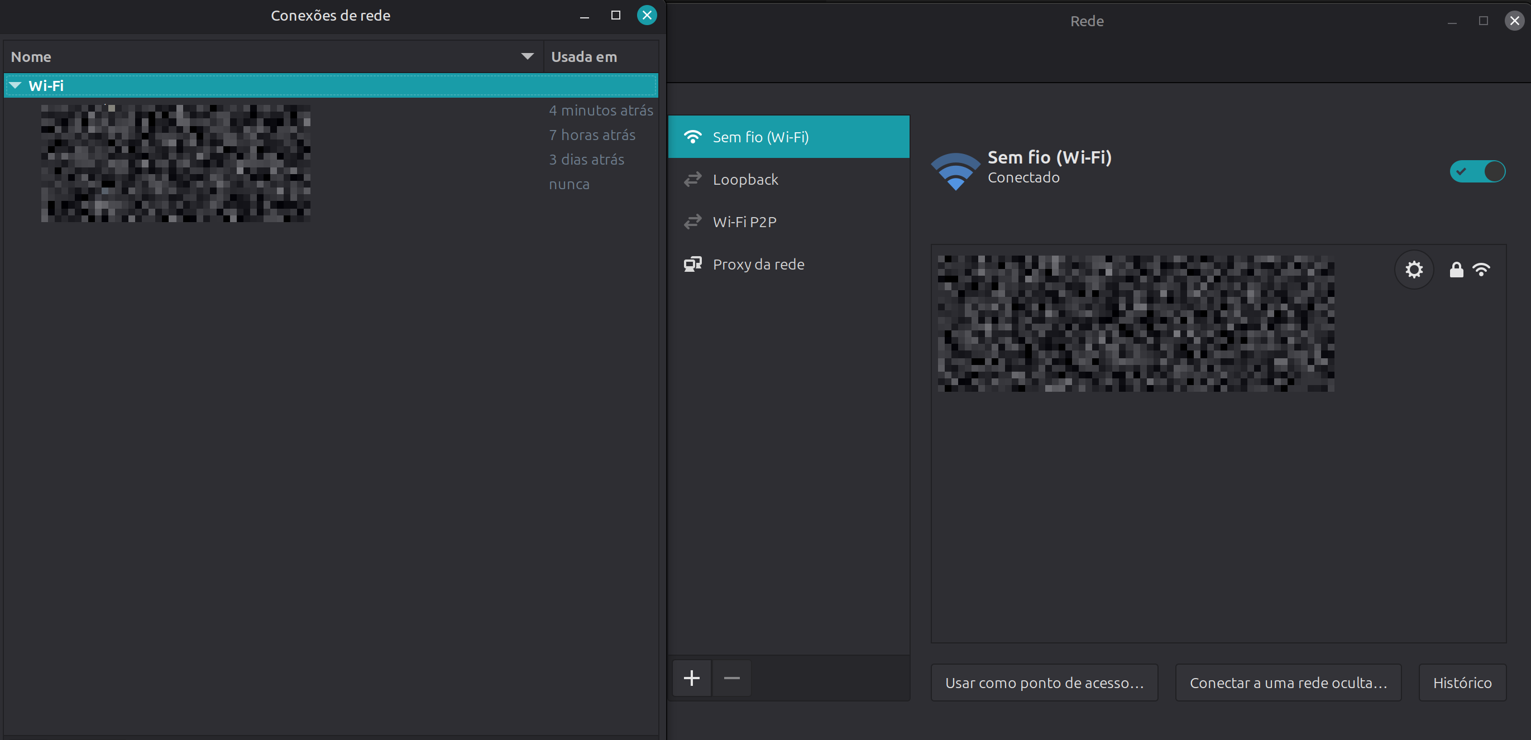
Task: Close the Conexões de rede window
Action: point(647,15)
